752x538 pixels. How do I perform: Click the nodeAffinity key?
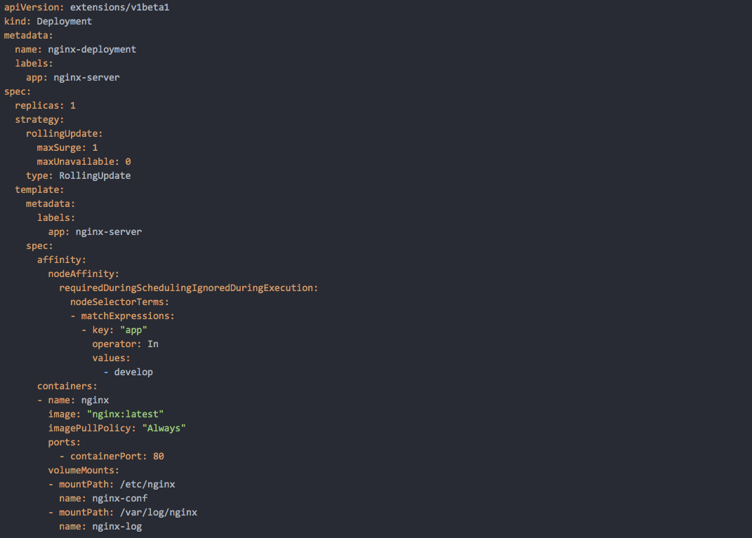click(81, 274)
